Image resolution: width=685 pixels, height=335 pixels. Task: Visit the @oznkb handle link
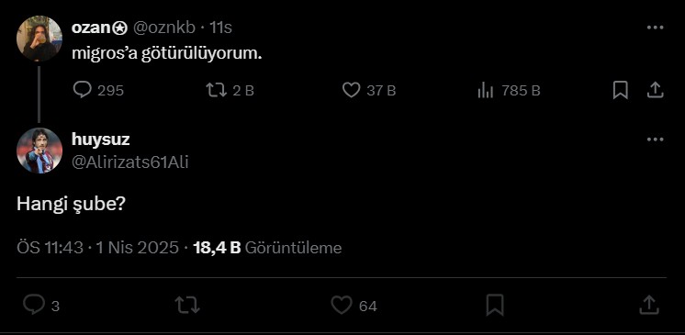click(x=163, y=28)
